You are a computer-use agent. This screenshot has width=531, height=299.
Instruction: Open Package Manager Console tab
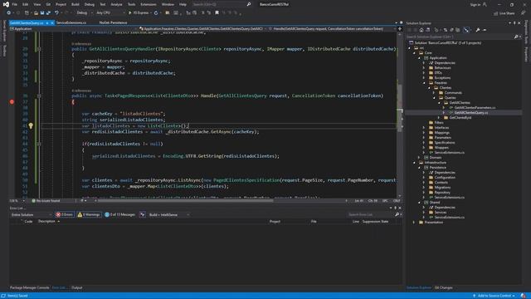coord(30,287)
